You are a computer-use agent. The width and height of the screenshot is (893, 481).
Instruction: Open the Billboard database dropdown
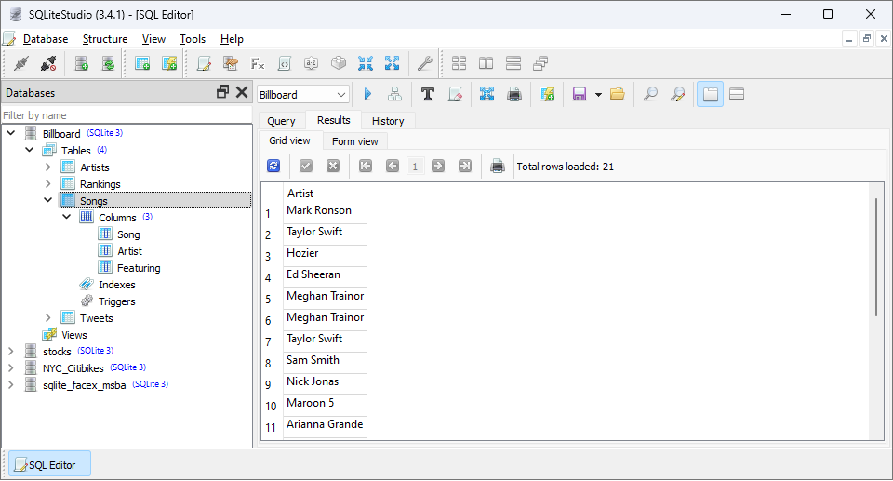click(x=303, y=95)
